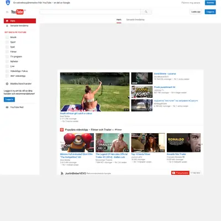
Task: Select the Hem item in sidebar
Action: [20, 21]
